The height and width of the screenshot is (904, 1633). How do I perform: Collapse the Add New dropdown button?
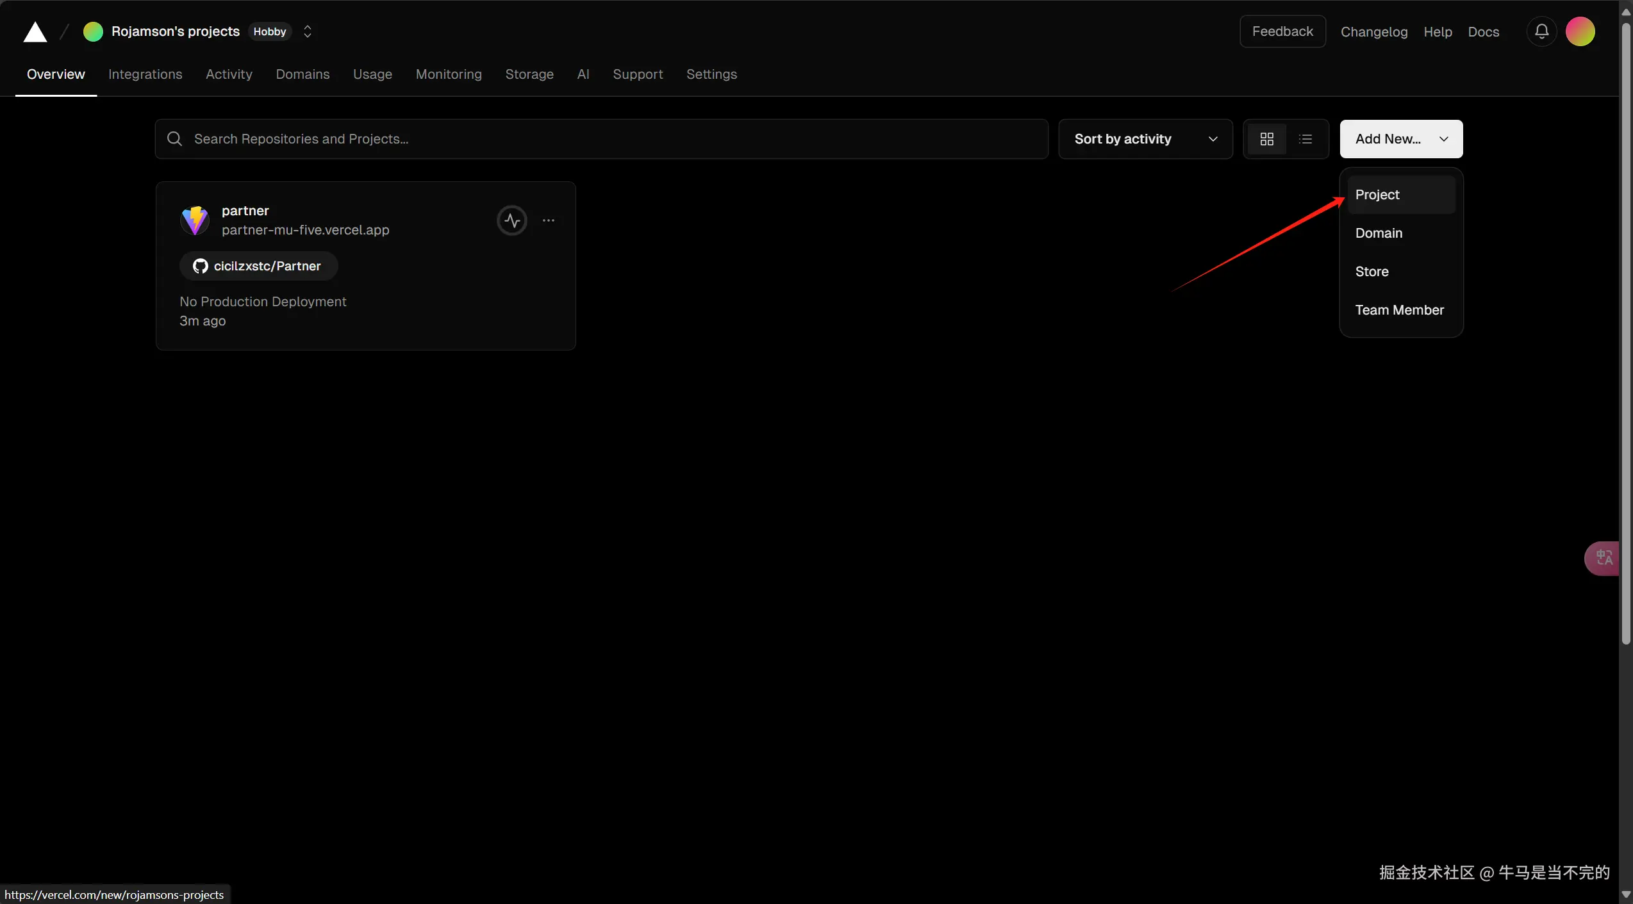pyautogui.click(x=1401, y=139)
